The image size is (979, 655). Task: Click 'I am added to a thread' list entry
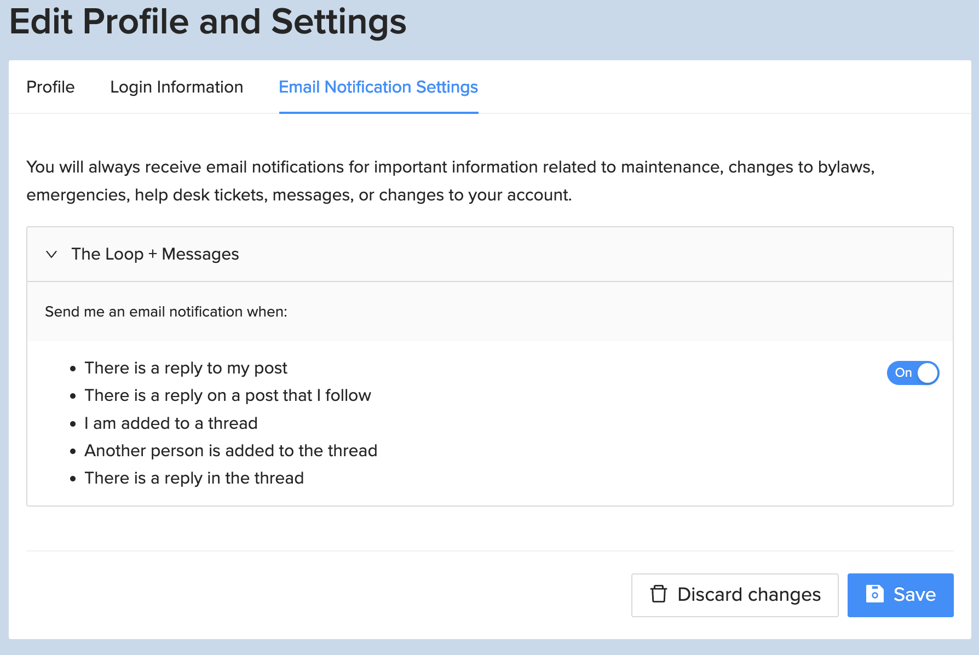170,423
